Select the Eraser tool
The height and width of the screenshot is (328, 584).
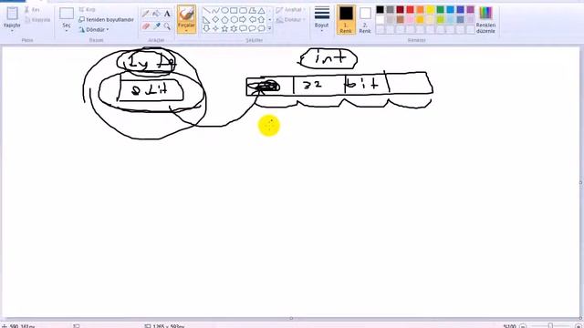coord(146,26)
